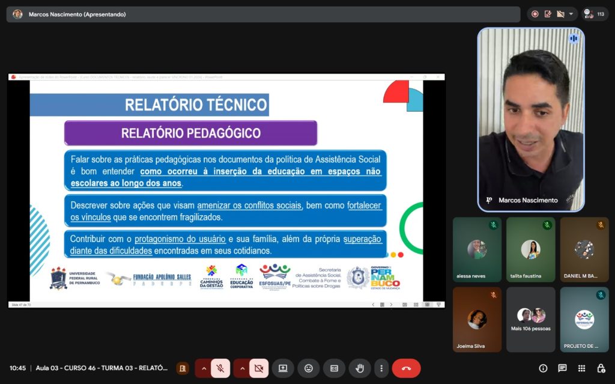Open the Mais 106 pessoas tile

pos(530,319)
